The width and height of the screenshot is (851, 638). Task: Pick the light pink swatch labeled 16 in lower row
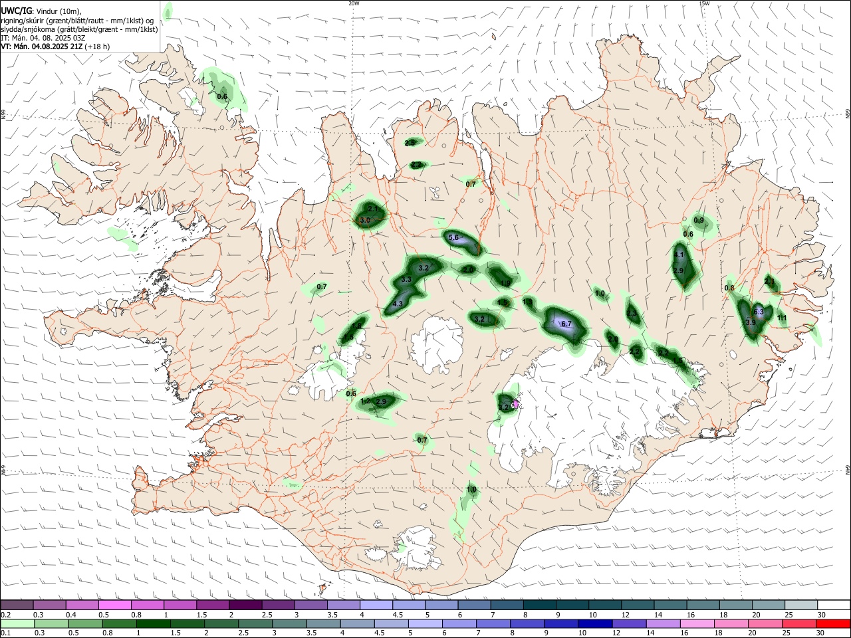tap(696, 623)
